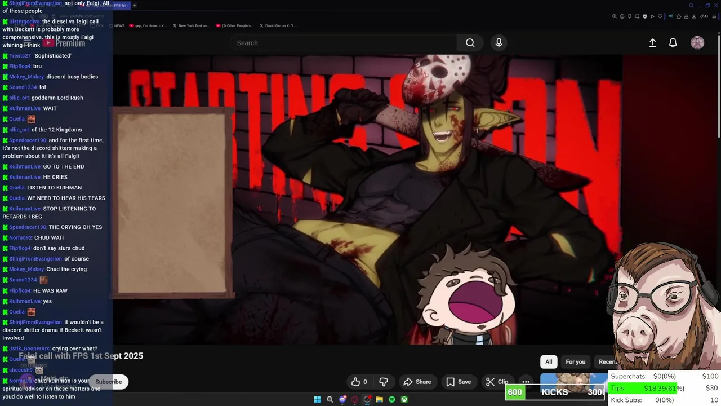Screen dimensions: 721x406
Task: Open File Explorer from the taskbar
Action: [x=380, y=400]
